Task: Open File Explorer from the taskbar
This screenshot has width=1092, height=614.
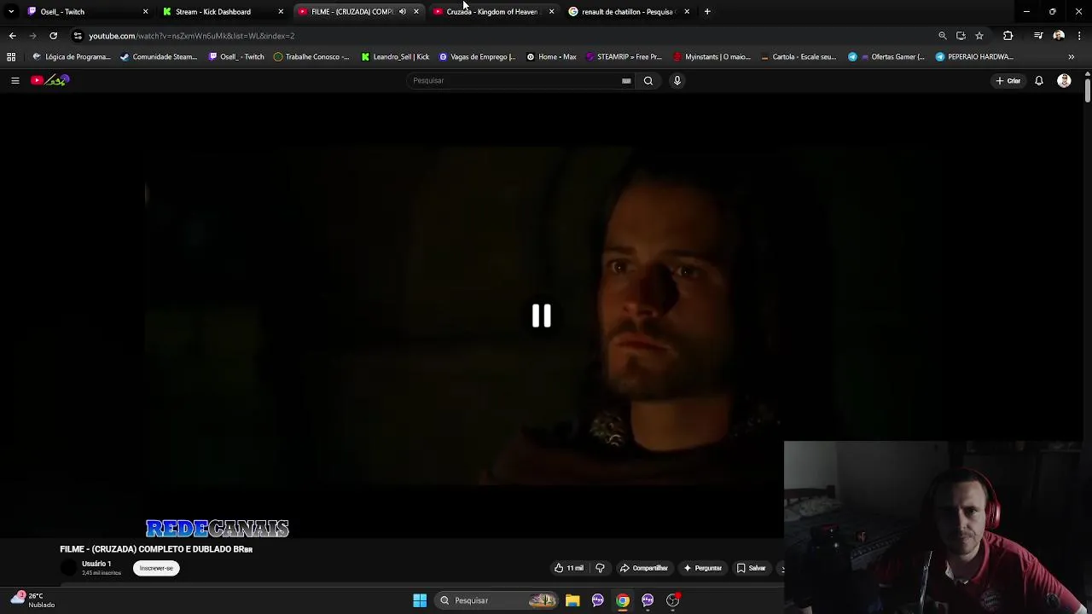Action: (x=572, y=600)
